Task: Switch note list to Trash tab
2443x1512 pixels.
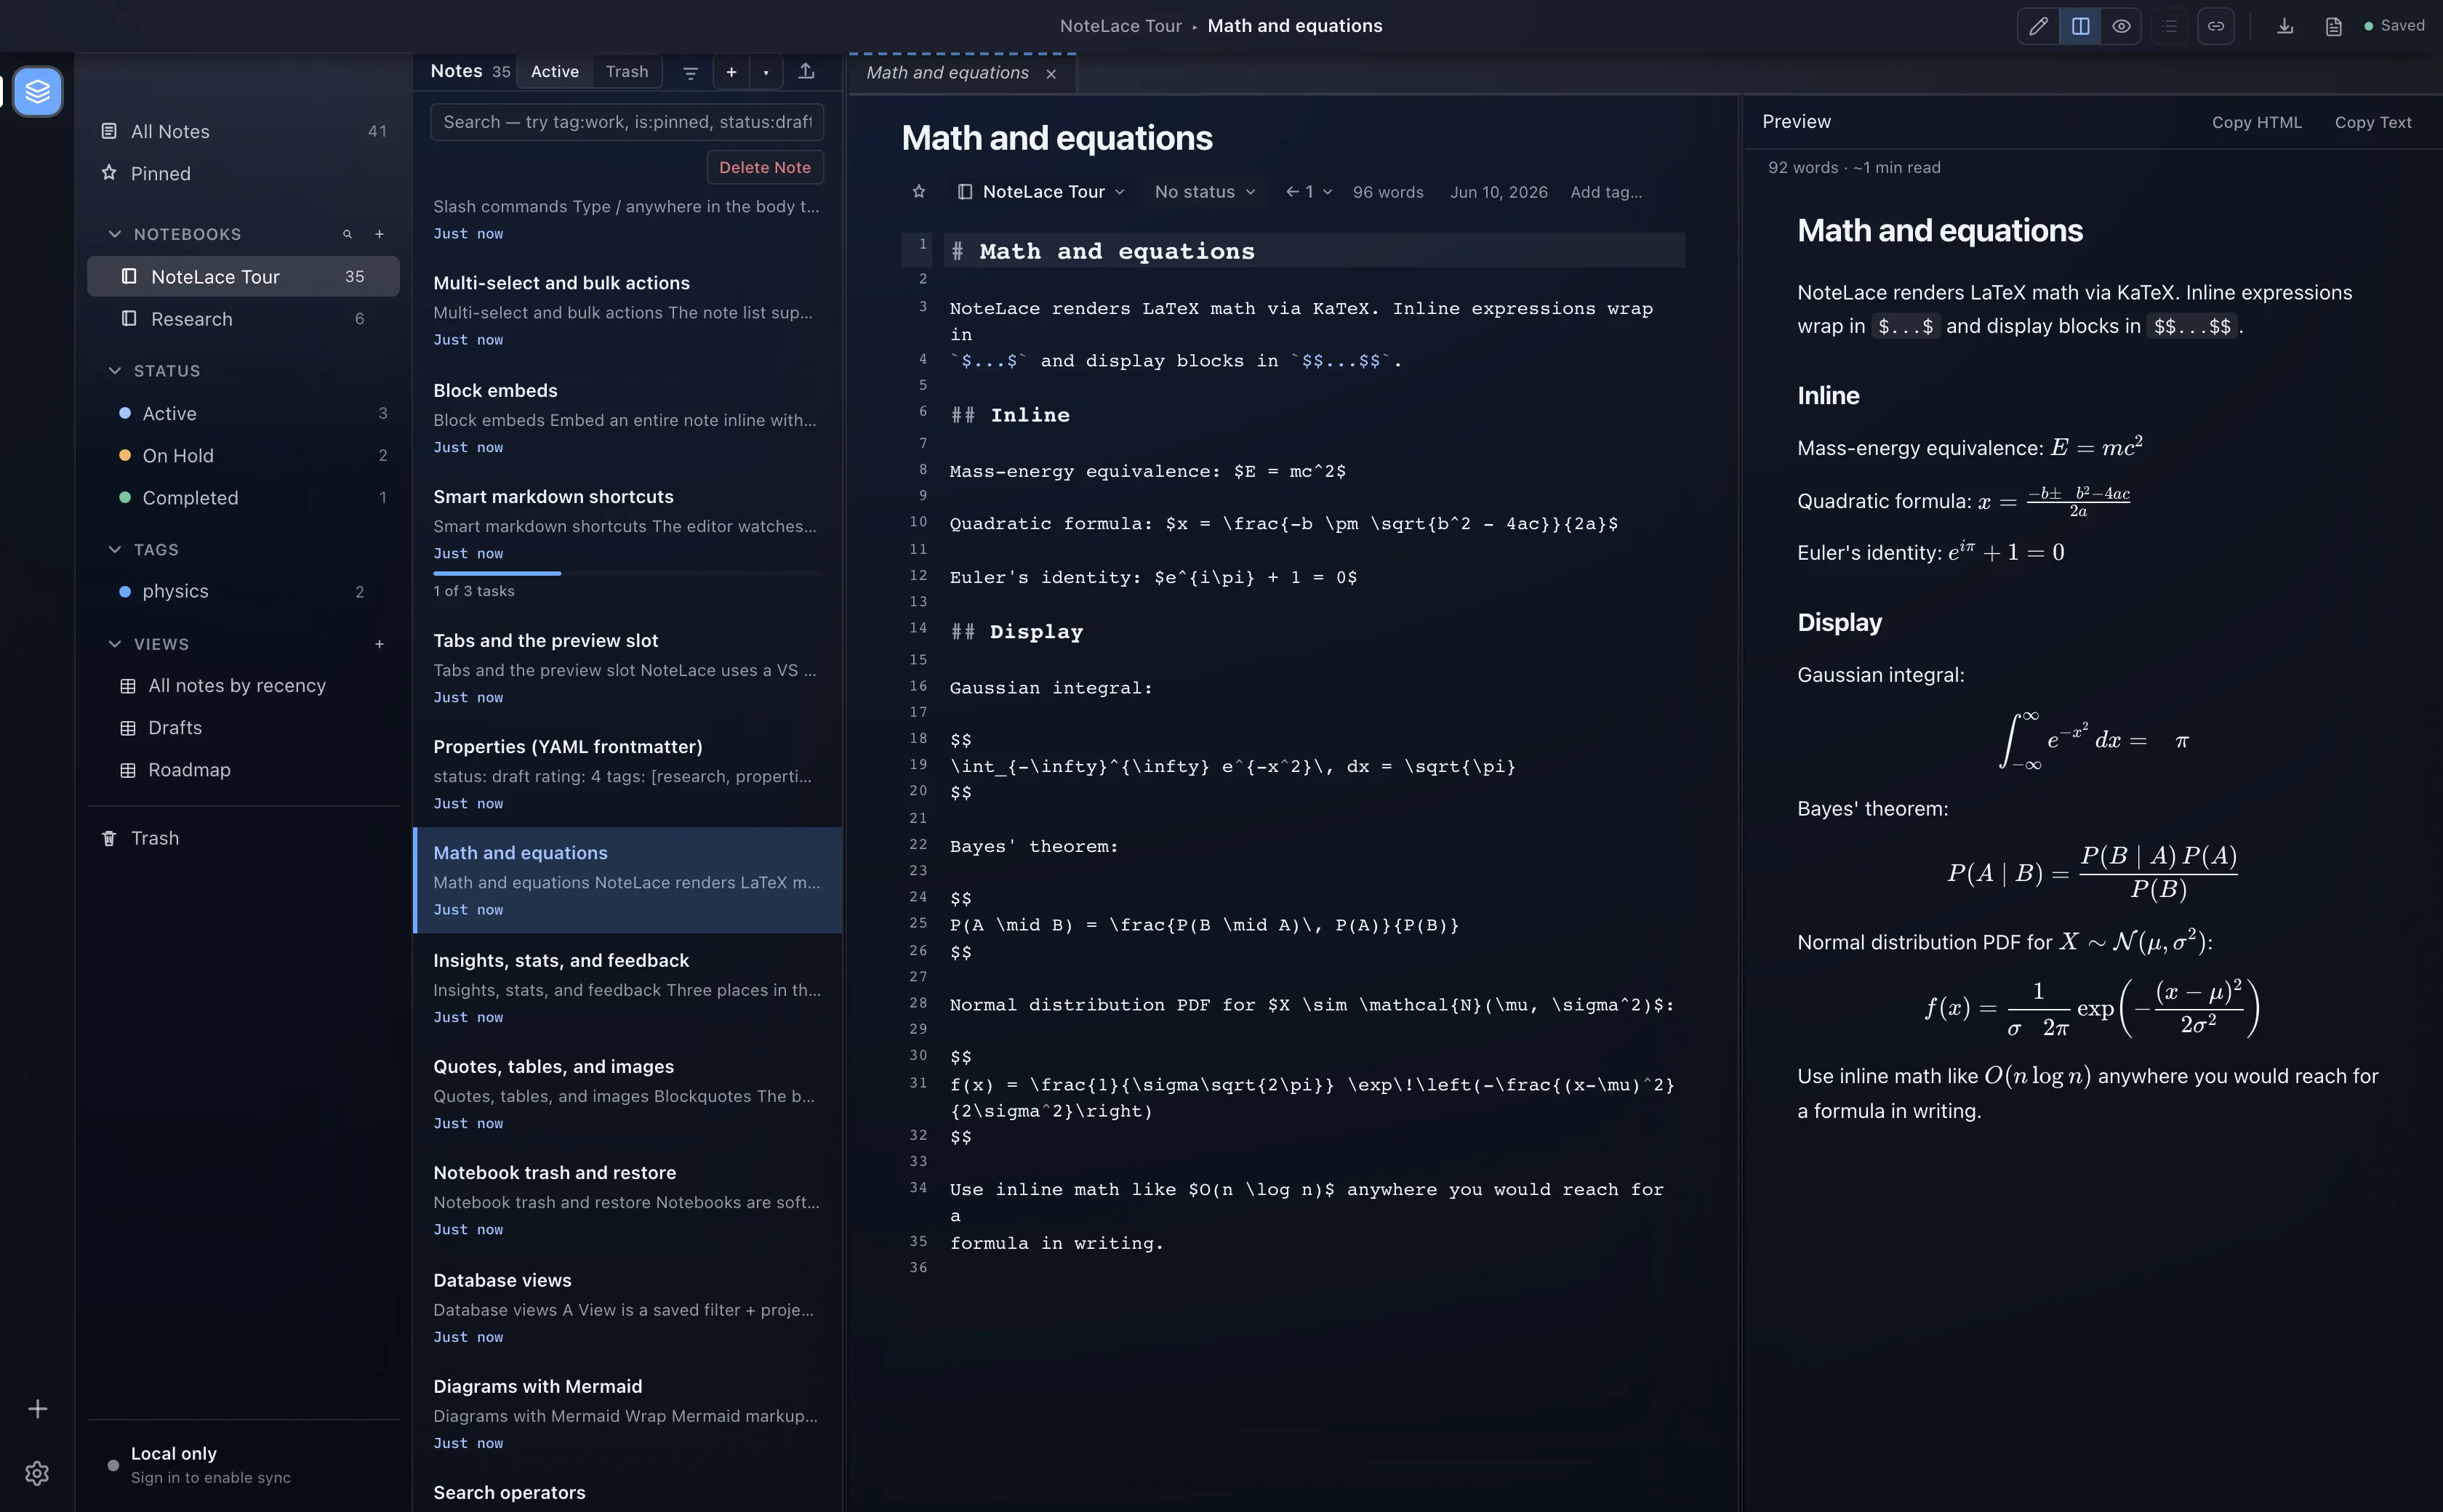Action: click(627, 71)
